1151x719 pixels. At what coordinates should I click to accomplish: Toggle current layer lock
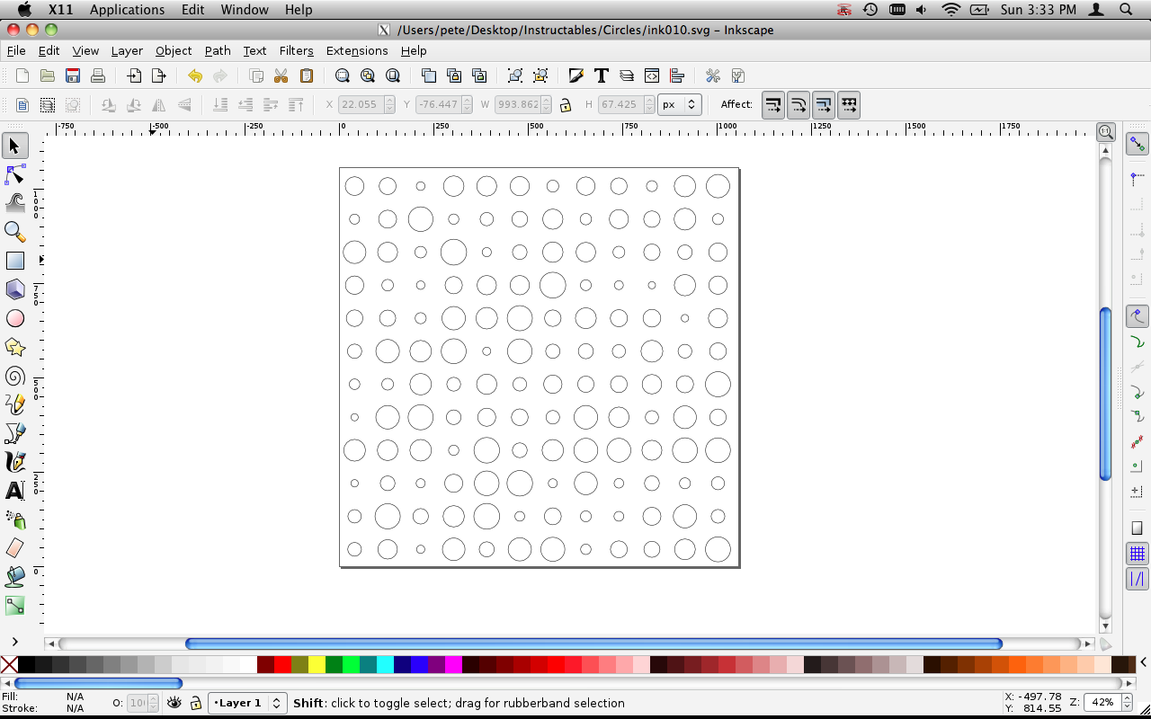click(195, 703)
